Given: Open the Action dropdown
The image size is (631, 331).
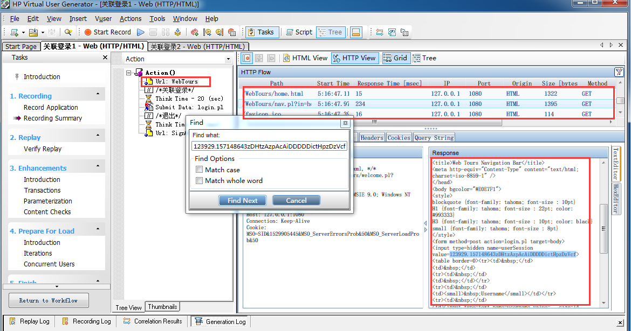Looking at the screenshot, I should pyautogui.click(x=229, y=59).
